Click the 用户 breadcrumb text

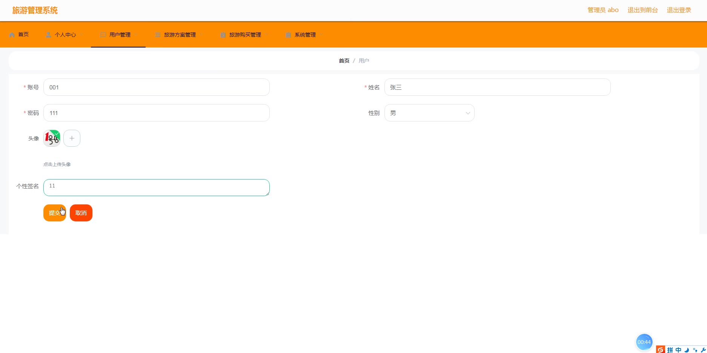tap(364, 61)
